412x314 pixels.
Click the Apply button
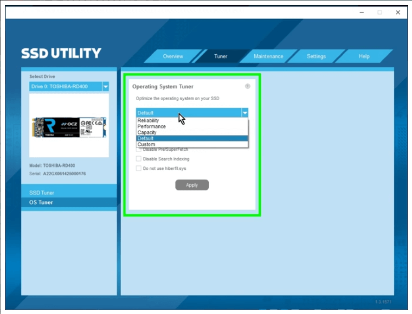click(x=192, y=185)
